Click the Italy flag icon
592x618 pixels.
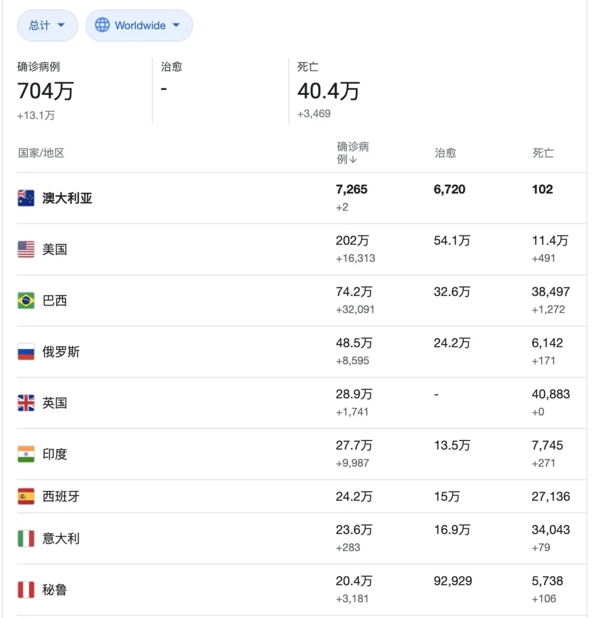(x=26, y=539)
